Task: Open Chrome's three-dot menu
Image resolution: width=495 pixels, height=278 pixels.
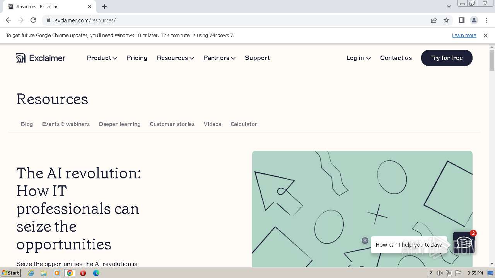Action: 486,20
